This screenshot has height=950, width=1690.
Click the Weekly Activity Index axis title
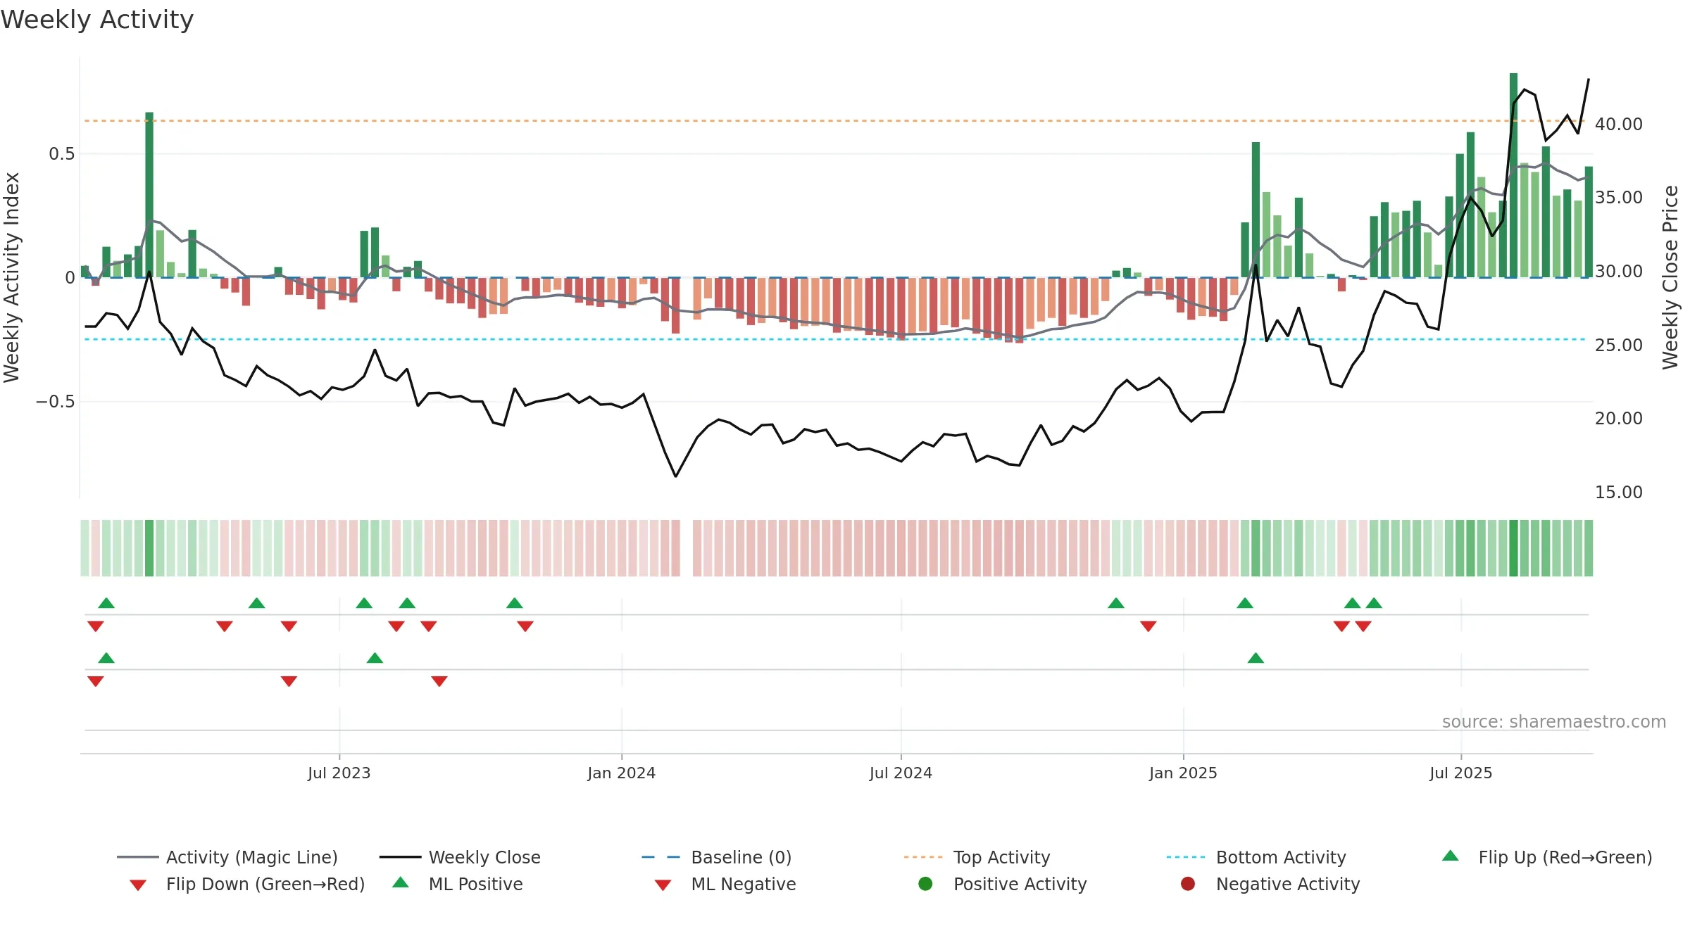point(12,277)
